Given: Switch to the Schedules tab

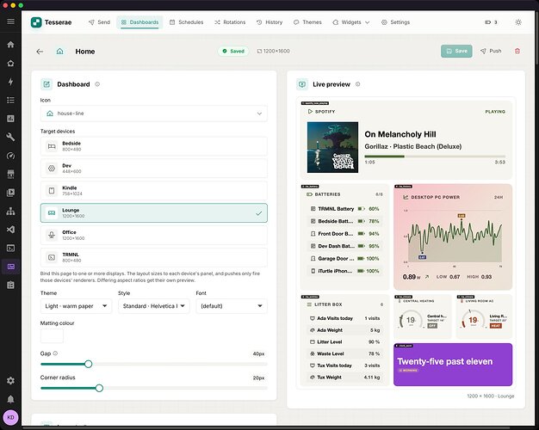Looking at the screenshot, I should [x=186, y=22].
